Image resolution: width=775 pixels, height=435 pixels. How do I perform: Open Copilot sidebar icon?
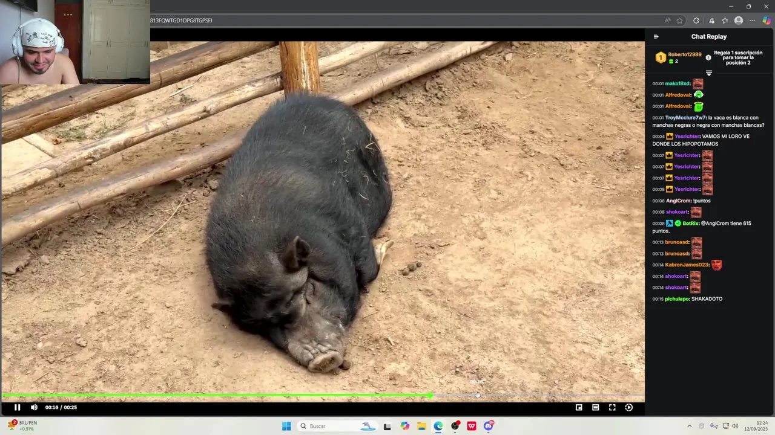pos(767,21)
